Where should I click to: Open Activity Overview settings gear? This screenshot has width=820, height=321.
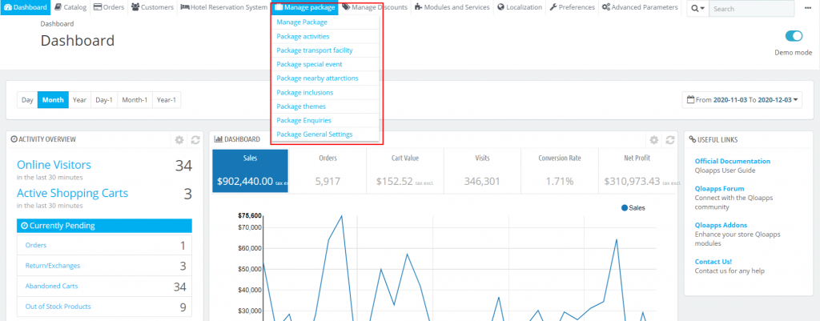(179, 139)
